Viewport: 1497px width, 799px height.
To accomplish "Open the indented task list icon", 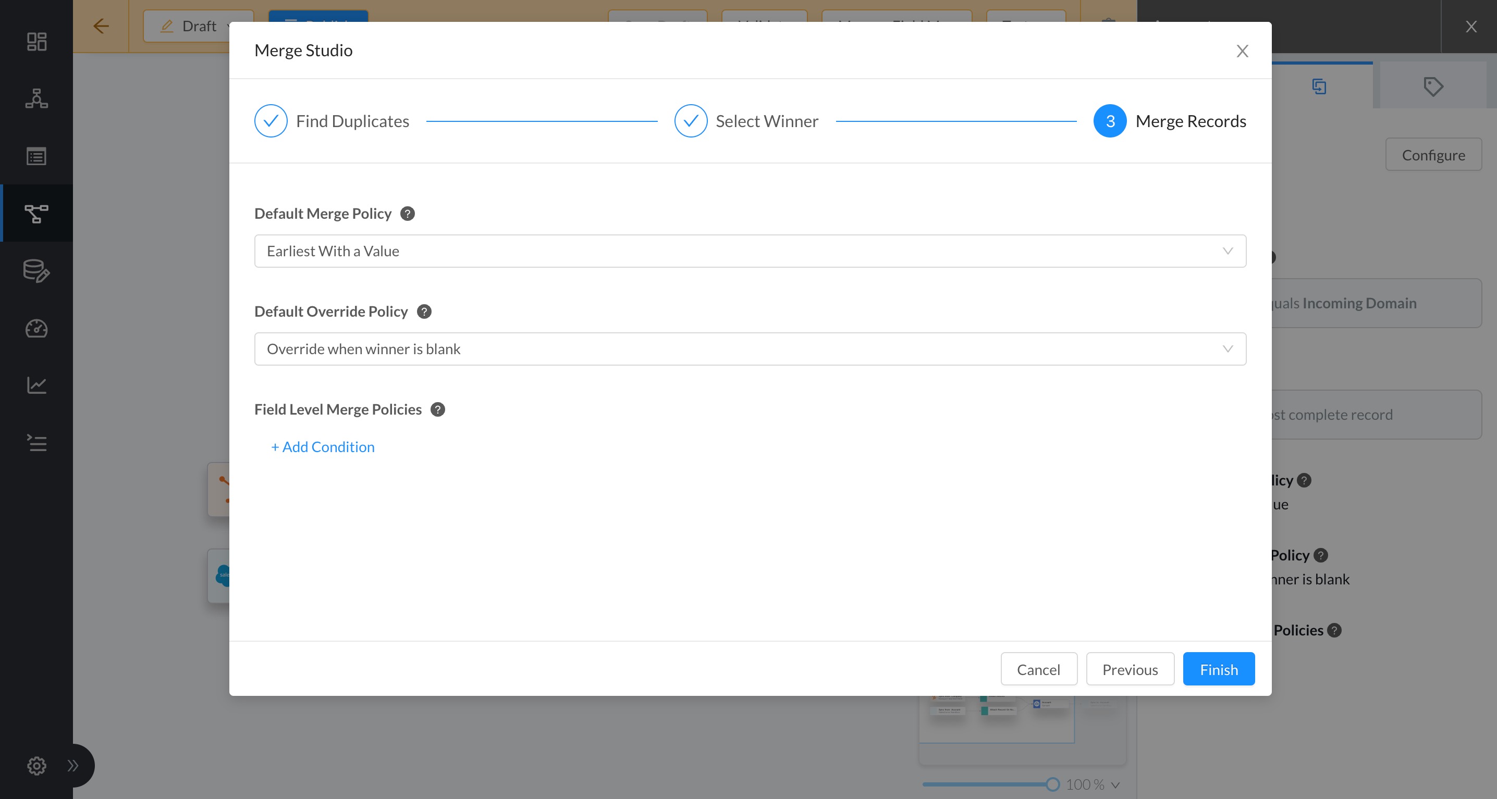I will point(36,442).
